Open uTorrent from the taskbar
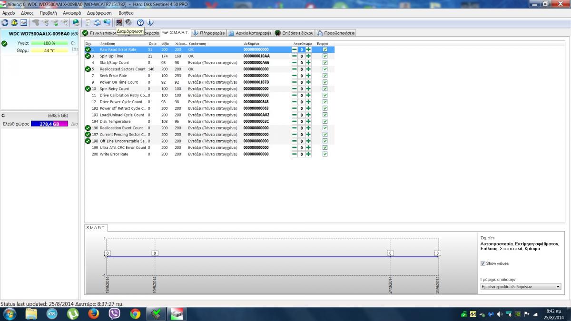 [x=72, y=314]
